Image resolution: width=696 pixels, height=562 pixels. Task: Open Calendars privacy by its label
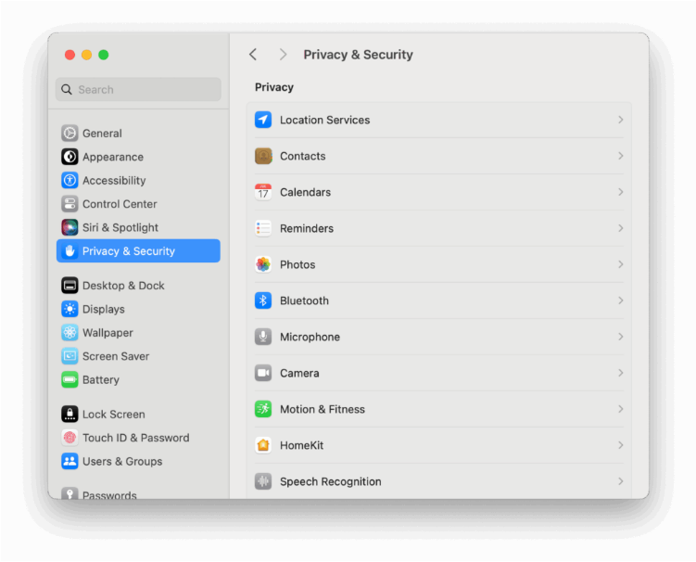tap(306, 192)
